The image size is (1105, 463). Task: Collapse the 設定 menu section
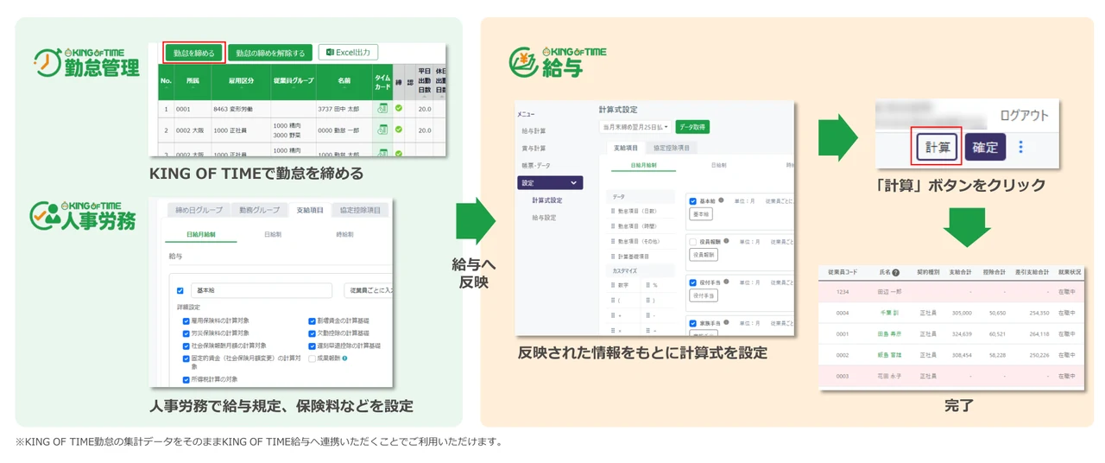click(x=550, y=182)
